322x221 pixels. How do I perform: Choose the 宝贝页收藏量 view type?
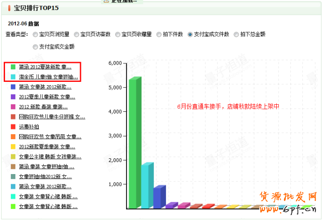pos(117,34)
